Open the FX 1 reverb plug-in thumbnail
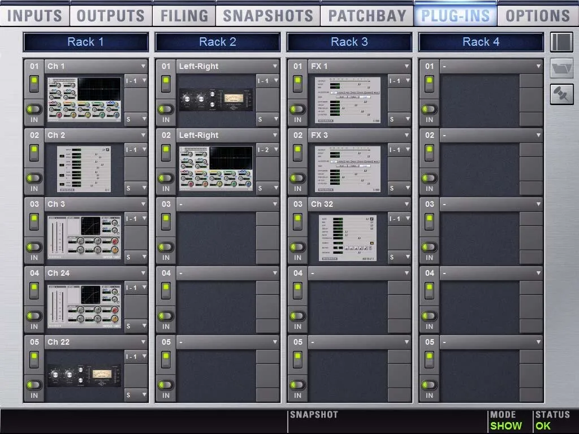The width and height of the screenshot is (579, 434). pos(348,99)
